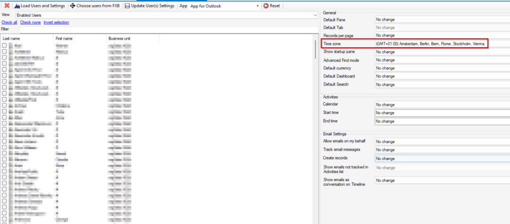
Task: Open the View Enabled Users dropdown
Action: click(167, 15)
